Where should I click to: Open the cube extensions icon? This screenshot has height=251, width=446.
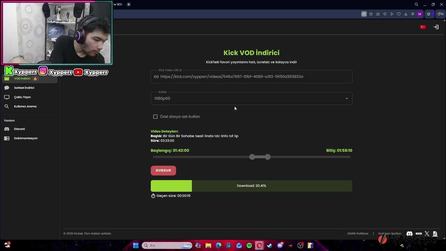429,14
